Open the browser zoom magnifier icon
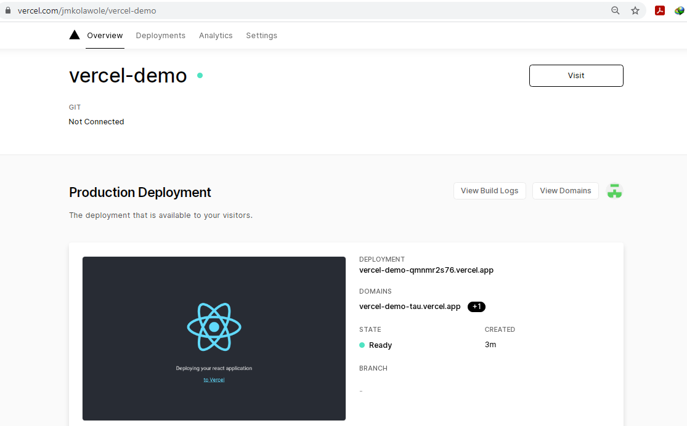This screenshot has width=687, height=426. (615, 10)
